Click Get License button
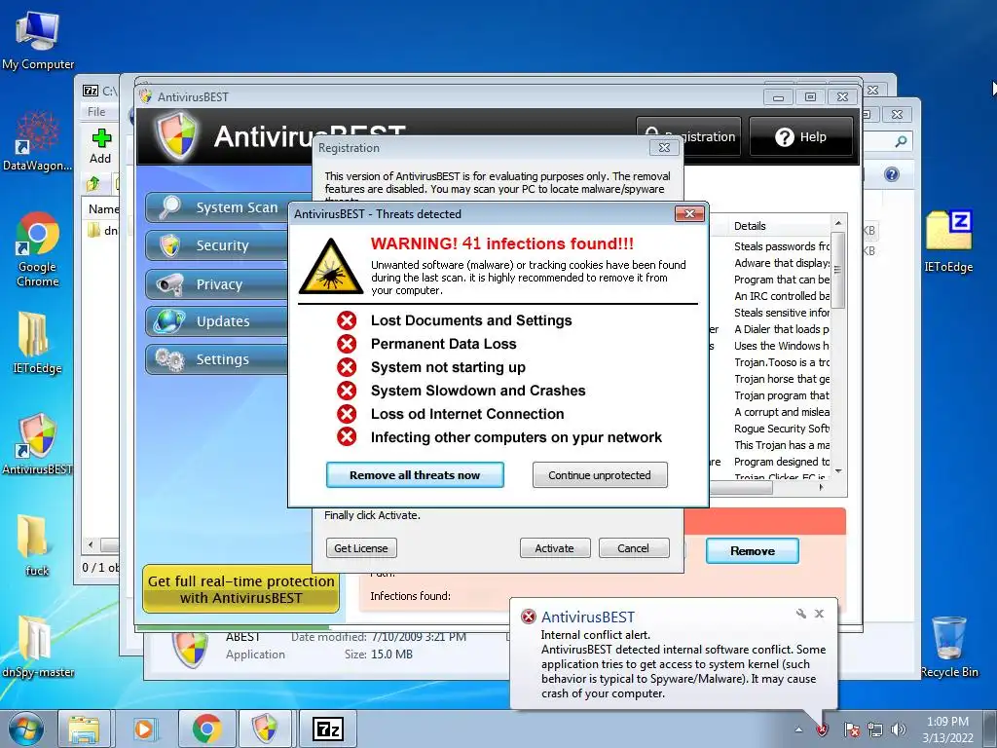This screenshot has height=748, width=997. coord(361,548)
